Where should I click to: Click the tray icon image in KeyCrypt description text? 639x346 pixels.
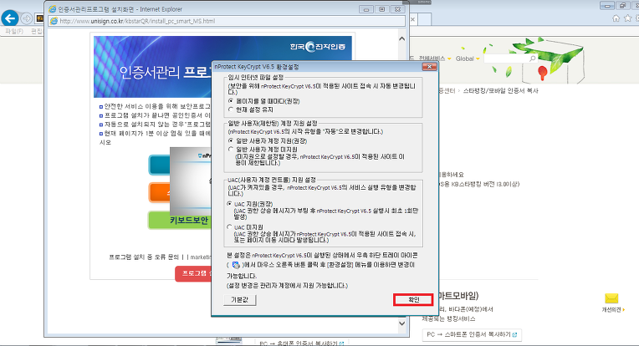(236, 265)
